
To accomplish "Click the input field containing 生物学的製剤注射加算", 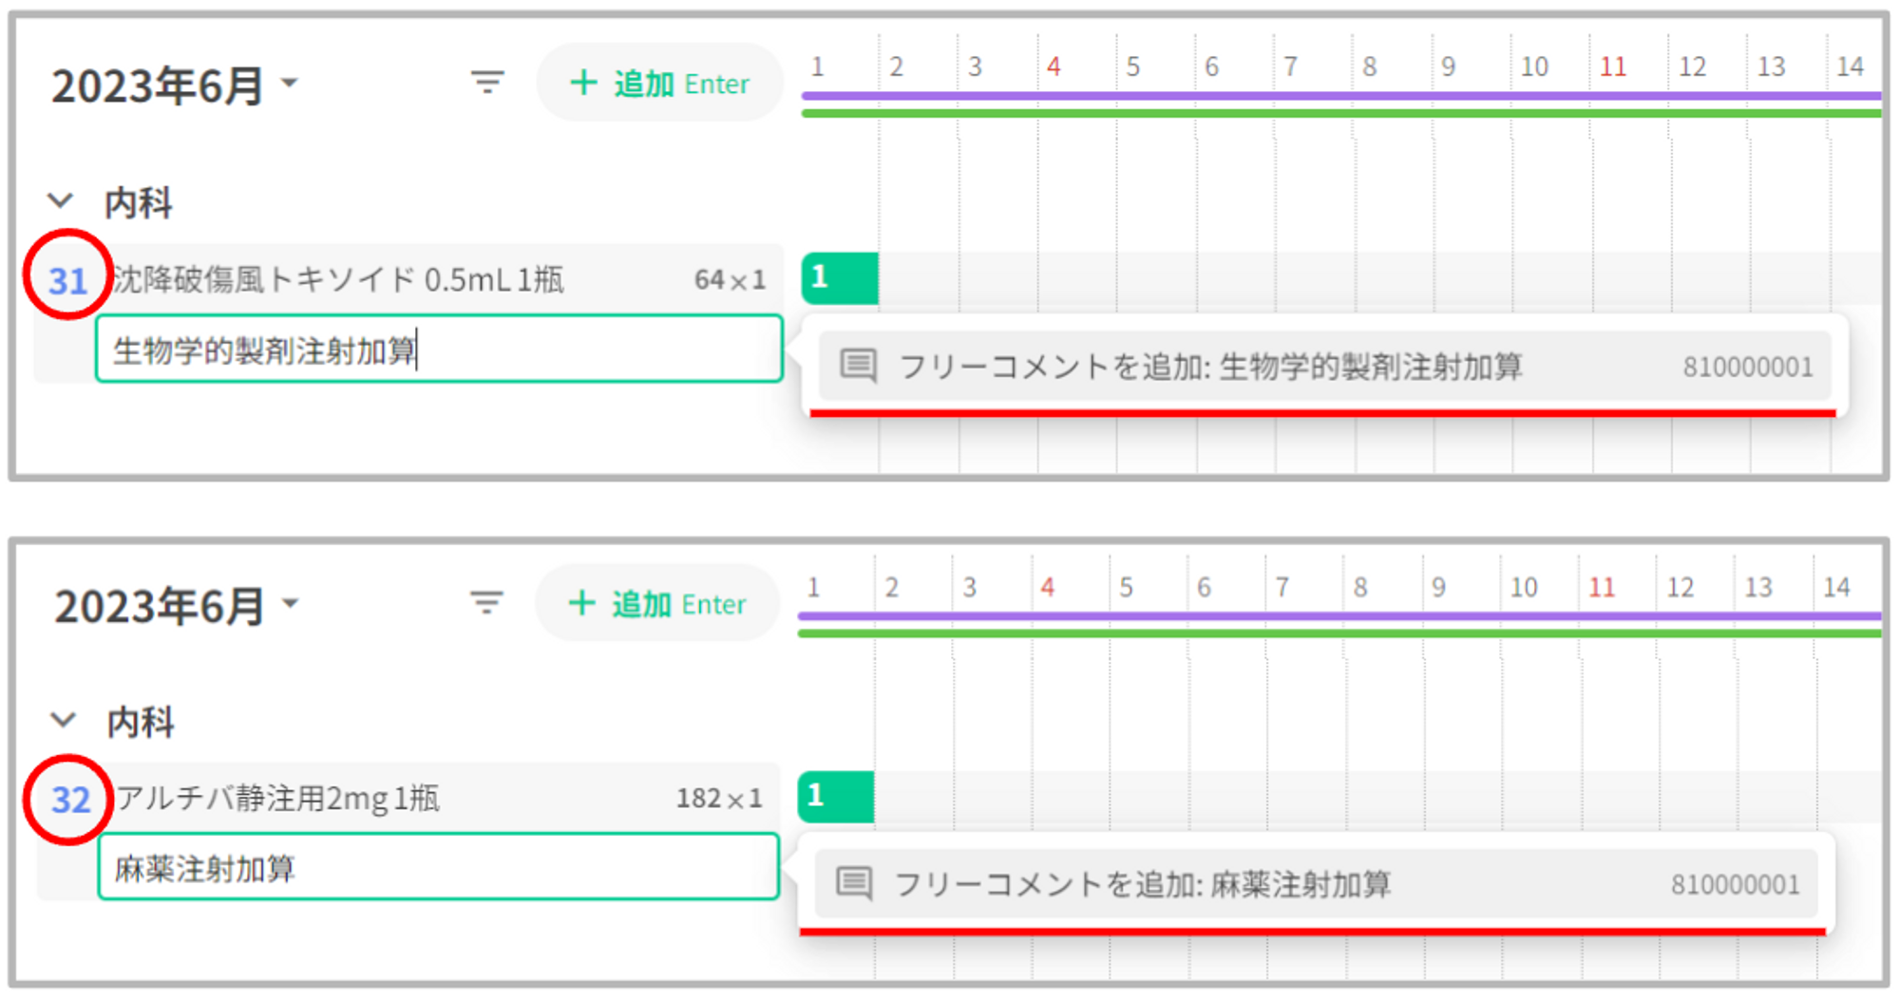I will (438, 350).
